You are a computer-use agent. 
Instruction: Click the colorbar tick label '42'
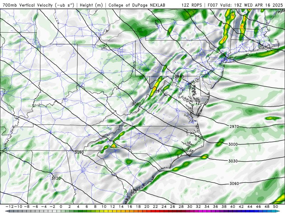(x=241, y=207)
